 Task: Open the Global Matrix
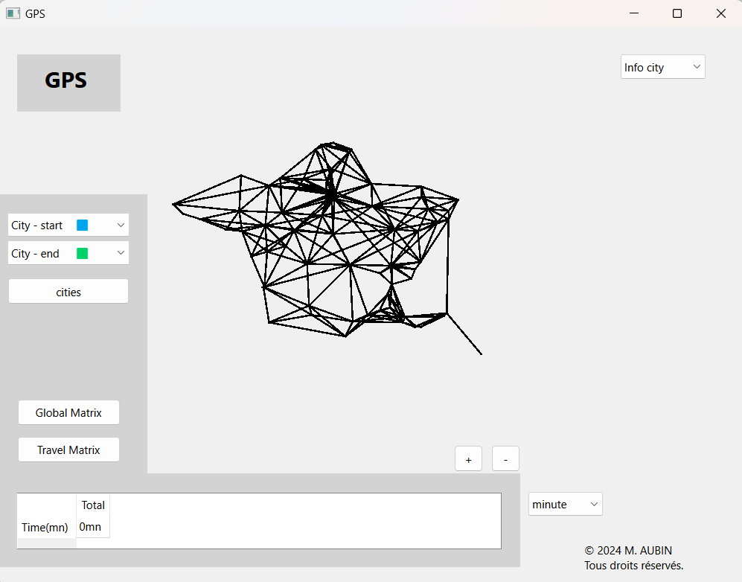point(68,412)
